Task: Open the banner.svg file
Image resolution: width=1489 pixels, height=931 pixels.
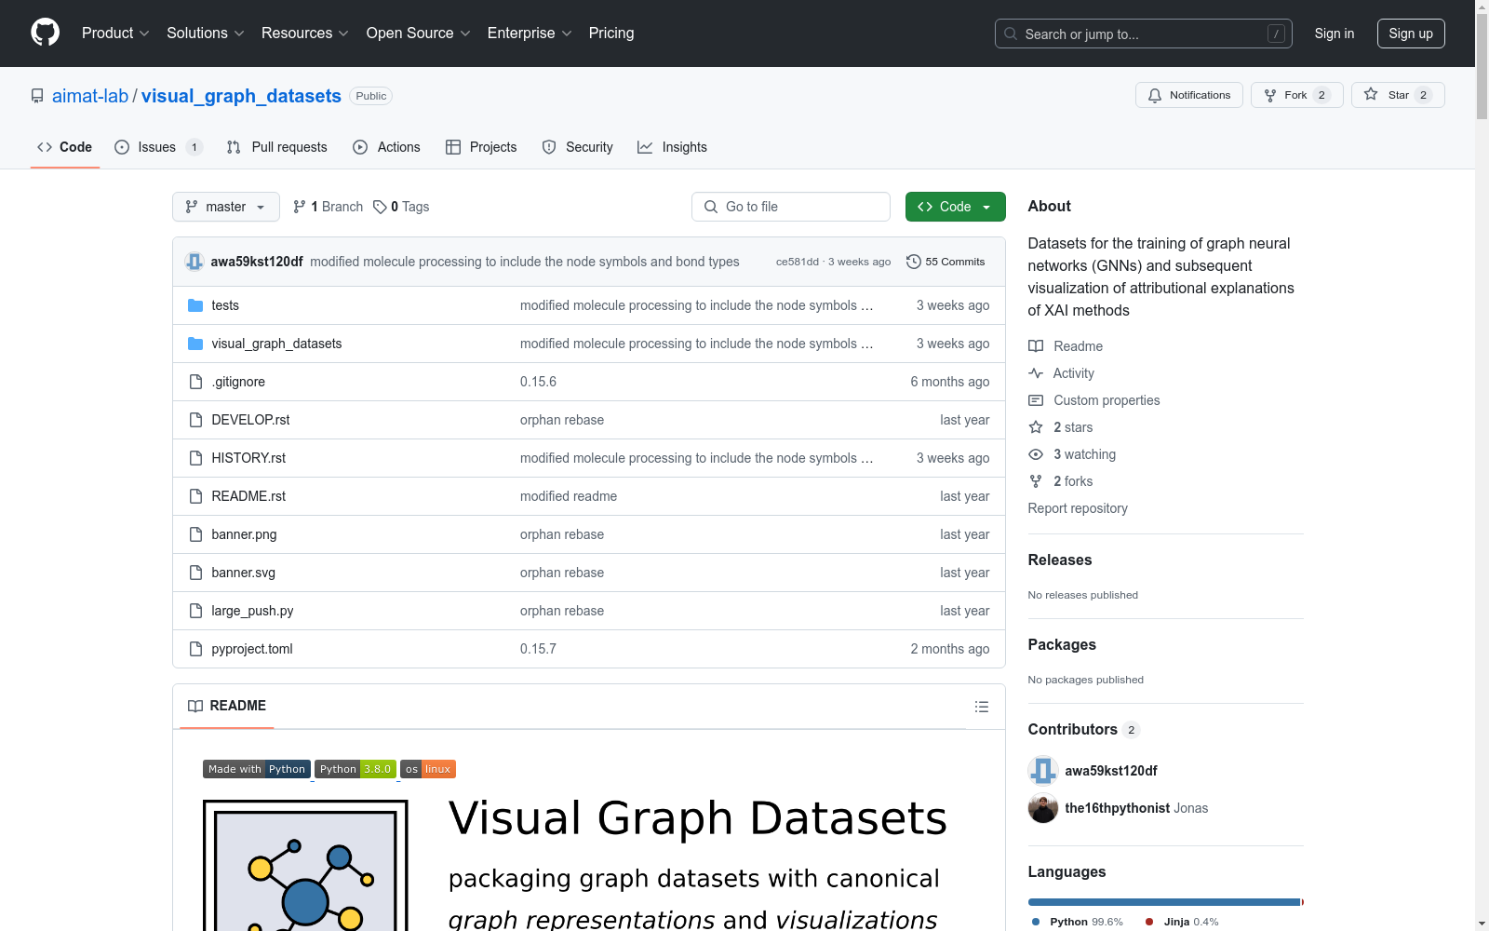Action: point(243,573)
